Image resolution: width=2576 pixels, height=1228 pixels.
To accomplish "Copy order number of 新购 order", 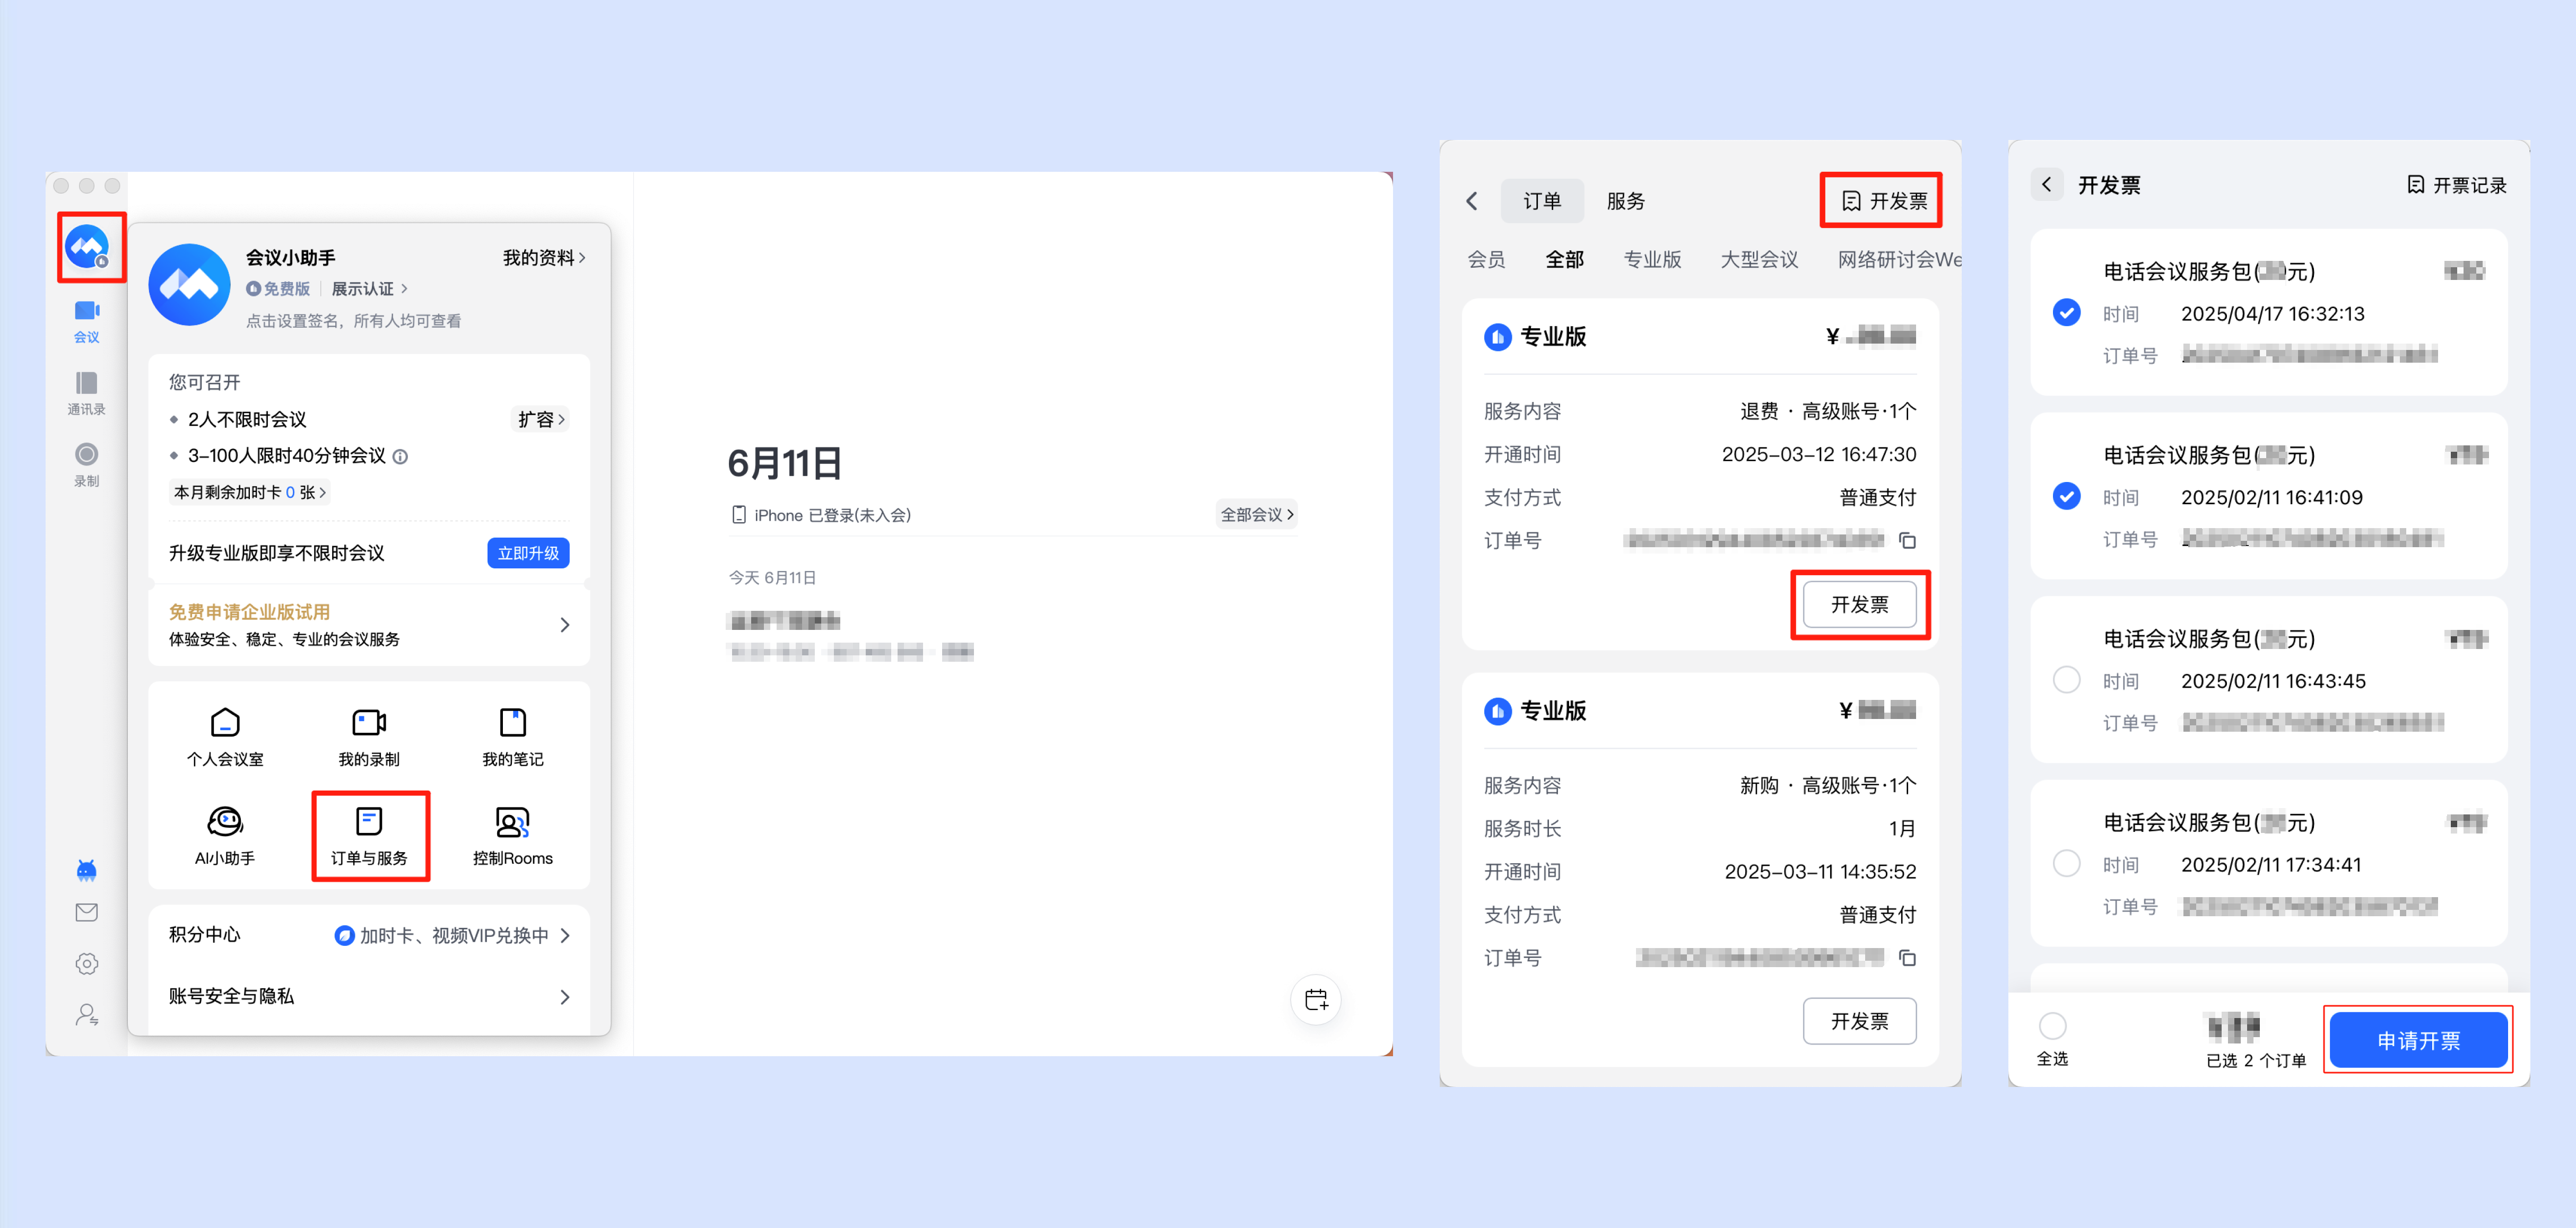I will [1907, 958].
